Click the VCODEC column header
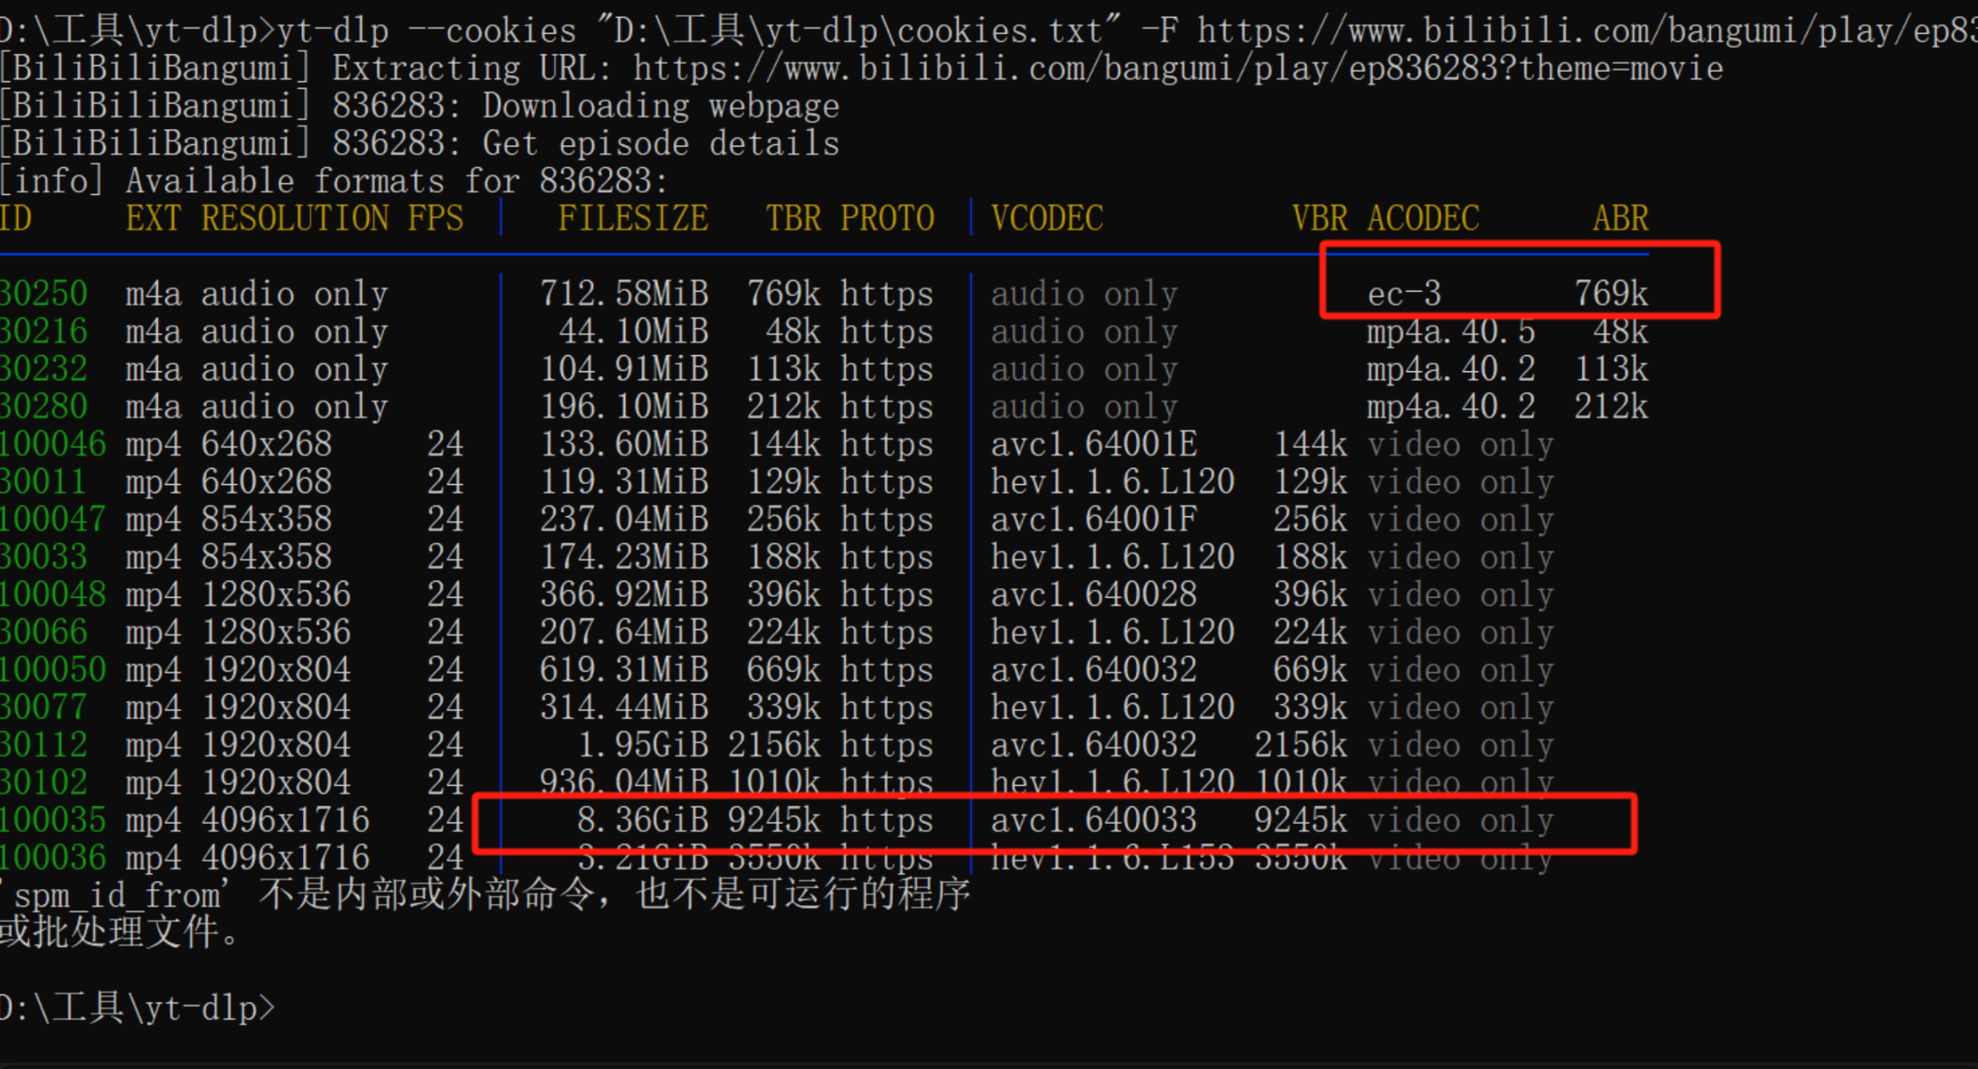 click(x=1047, y=219)
